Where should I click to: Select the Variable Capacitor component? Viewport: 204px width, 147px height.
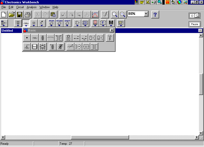tap(60, 47)
